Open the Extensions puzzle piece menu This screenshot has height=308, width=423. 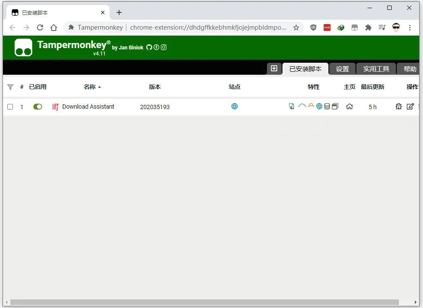coord(368,27)
